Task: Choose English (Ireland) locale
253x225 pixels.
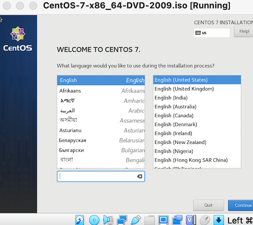Action: [x=197, y=133]
